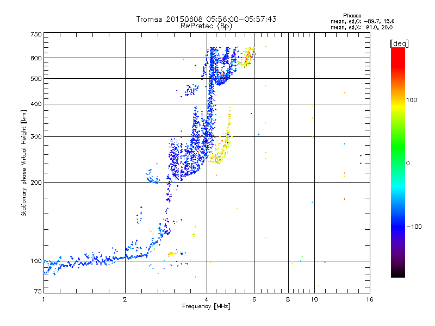The width and height of the screenshot is (435, 326).
Task: Click the x-axis '2' tick label
Action: pyautogui.click(x=125, y=299)
